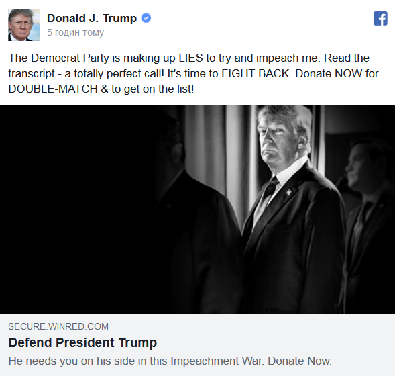Open the Donald J. Trump profile picture
The height and width of the screenshot is (376, 395).
click(24, 25)
